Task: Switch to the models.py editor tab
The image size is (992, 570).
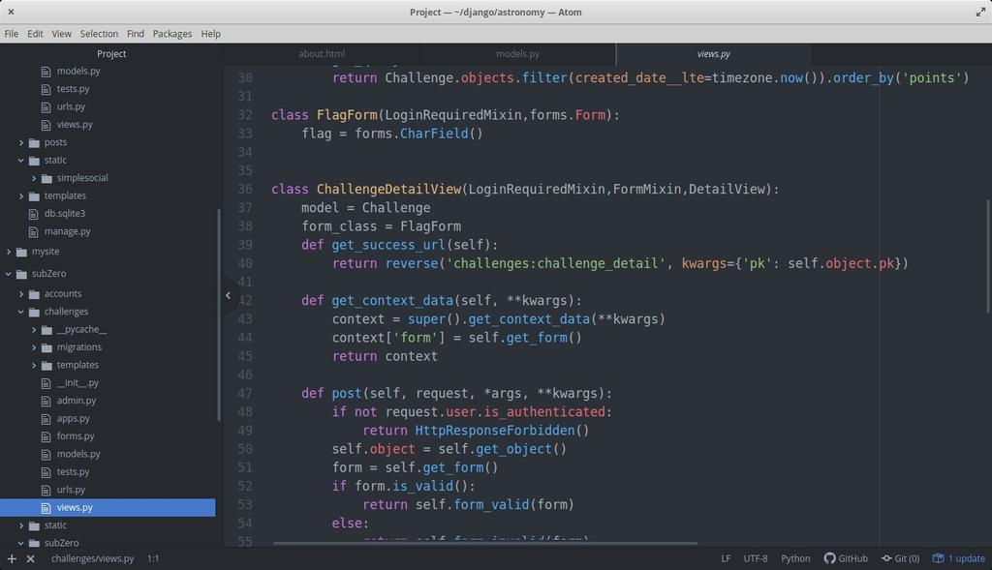Action: coord(517,54)
